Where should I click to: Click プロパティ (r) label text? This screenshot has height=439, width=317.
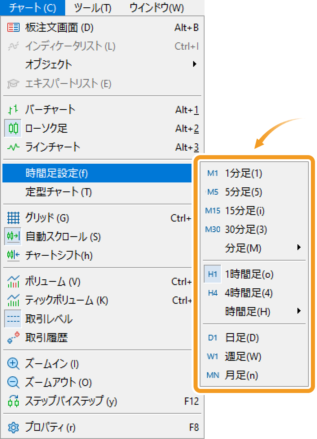(x=50, y=427)
